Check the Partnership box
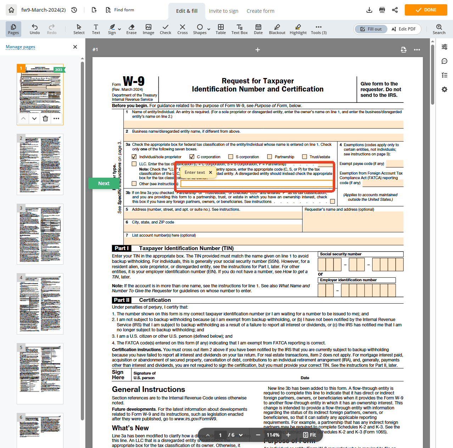The image size is (453, 448). click(x=269, y=156)
